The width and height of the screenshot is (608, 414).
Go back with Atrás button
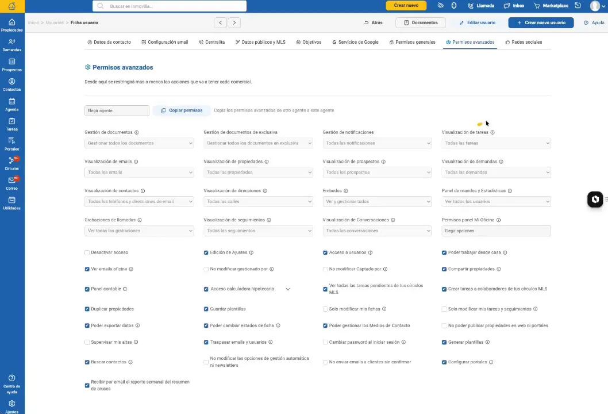pos(373,22)
